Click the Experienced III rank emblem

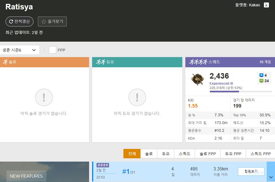coord(198,79)
